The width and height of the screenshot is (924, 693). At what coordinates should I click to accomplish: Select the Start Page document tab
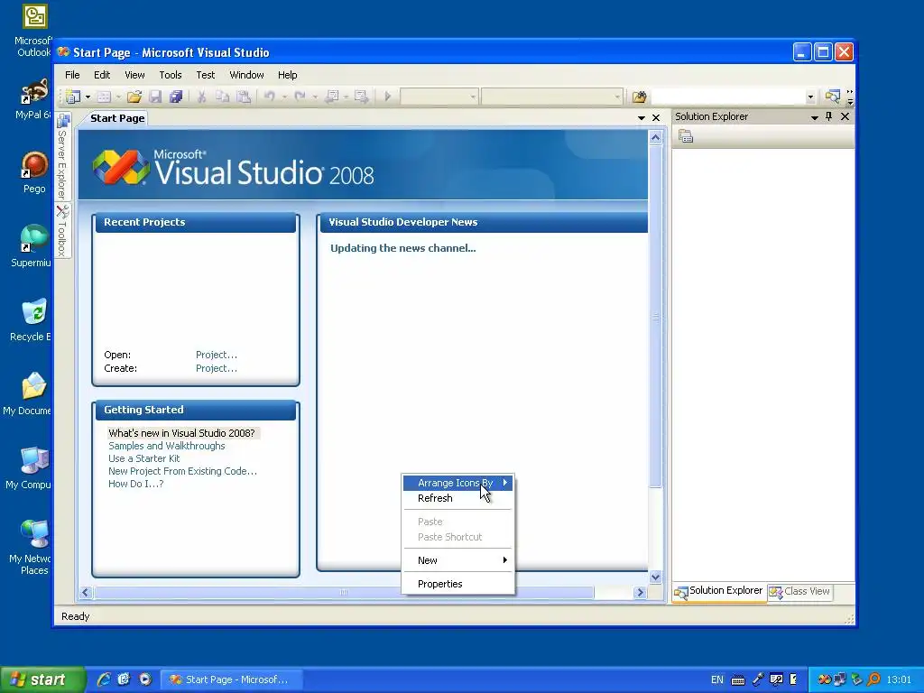[x=117, y=118]
